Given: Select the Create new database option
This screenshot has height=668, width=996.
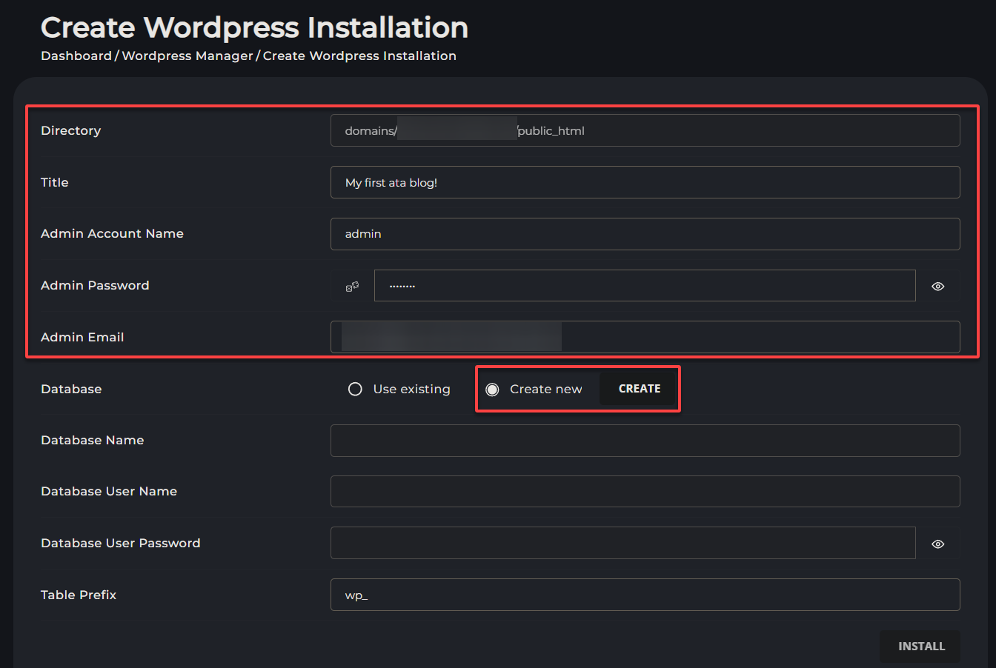Looking at the screenshot, I should [534, 389].
